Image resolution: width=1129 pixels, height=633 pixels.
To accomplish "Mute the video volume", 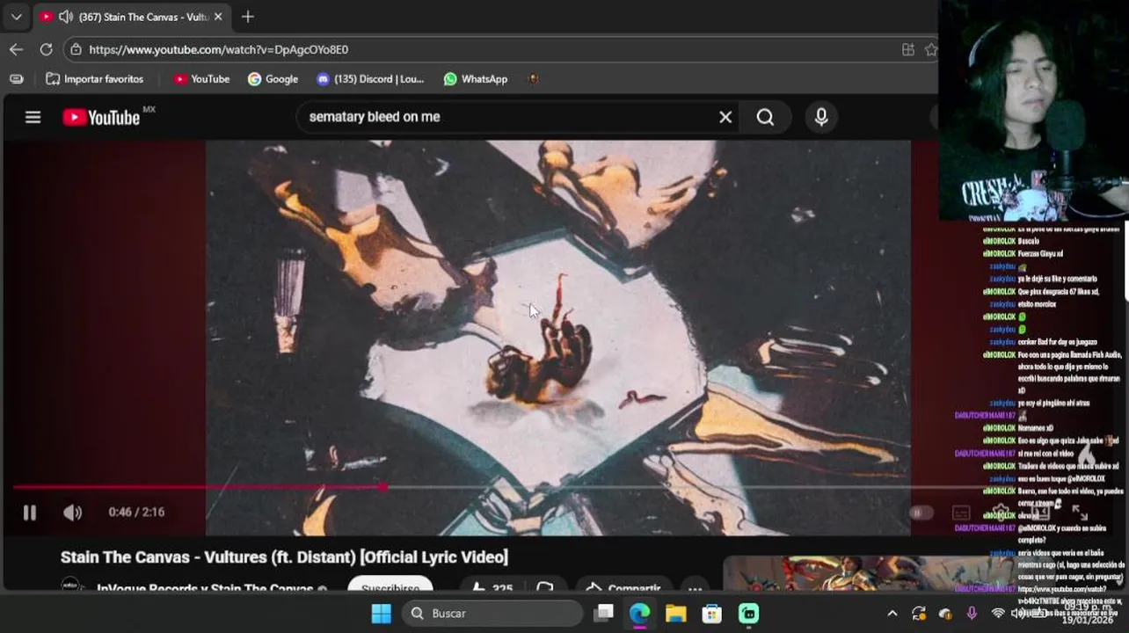I will point(72,513).
